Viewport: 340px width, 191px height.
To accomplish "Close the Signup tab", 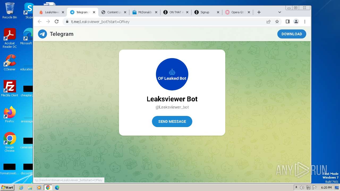I will pyautogui.click(x=218, y=12).
